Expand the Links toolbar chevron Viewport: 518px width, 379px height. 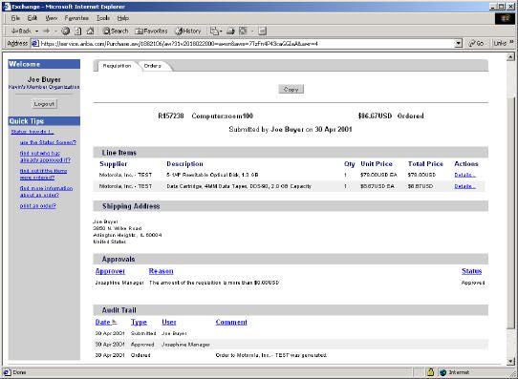[511, 42]
